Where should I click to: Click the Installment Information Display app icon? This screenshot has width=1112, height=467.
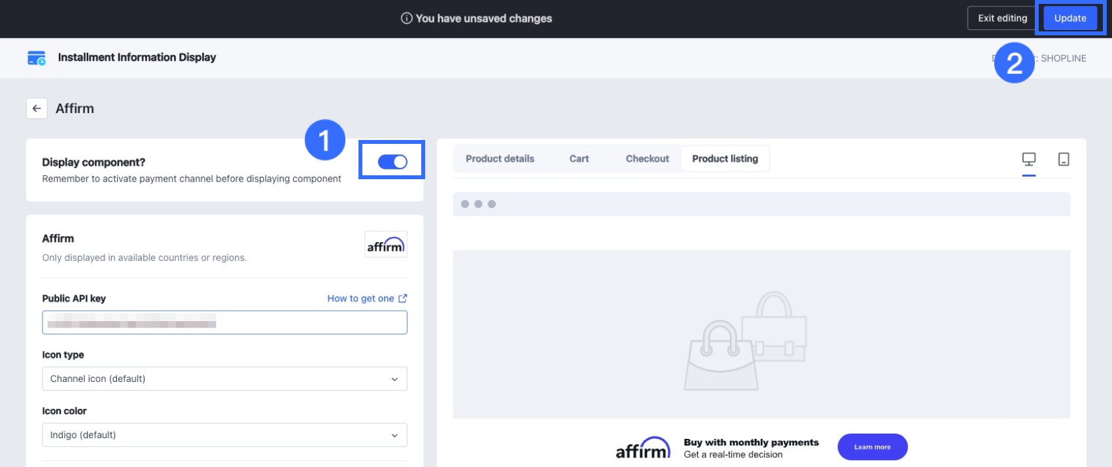point(37,58)
